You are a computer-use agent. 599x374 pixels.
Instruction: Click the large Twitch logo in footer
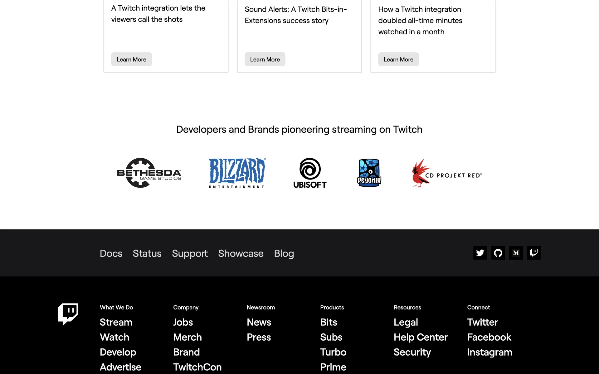tap(68, 314)
